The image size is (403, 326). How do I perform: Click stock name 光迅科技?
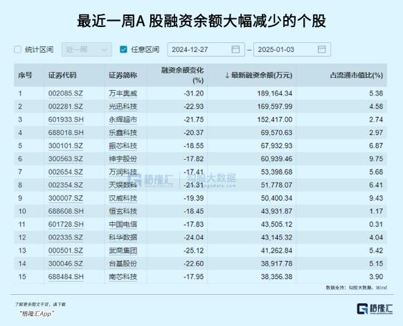tap(123, 107)
